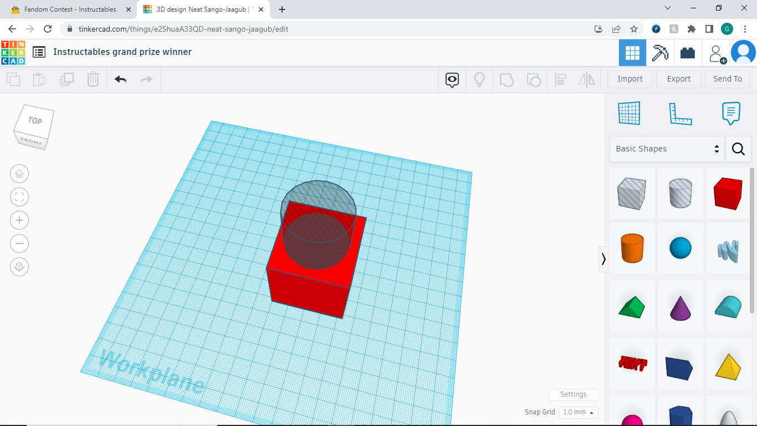
Task: Open the browser Extensions puzzle icon
Action: (x=691, y=29)
